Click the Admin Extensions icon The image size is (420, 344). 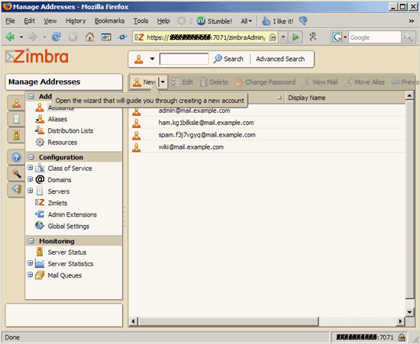point(40,214)
